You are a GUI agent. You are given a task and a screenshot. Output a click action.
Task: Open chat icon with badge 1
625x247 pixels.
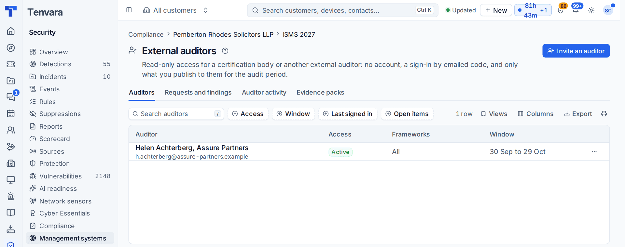(x=11, y=97)
